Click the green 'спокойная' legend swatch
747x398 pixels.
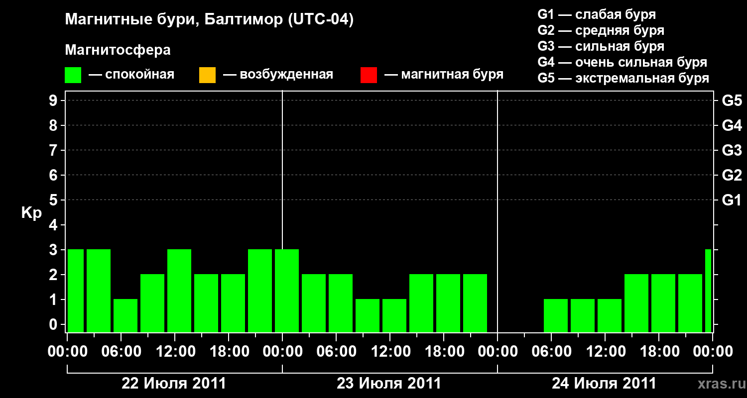pyautogui.click(x=73, y=75)
